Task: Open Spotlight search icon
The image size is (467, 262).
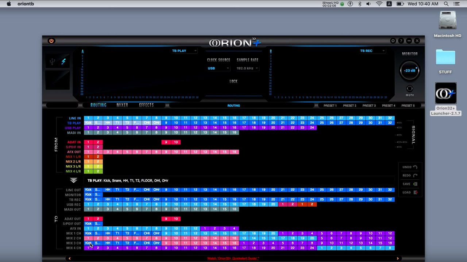Action: tap(446, 4)
